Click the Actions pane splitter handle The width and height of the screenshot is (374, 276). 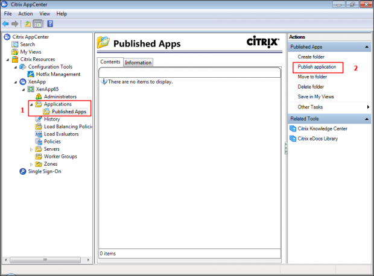(x=286, y=148)
